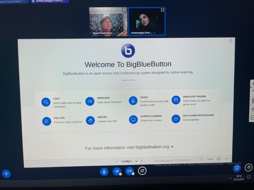The width and height of the screenshot is (254, 190).
Task: Toggle the microphone mute button
Action: tap(104, 172)
